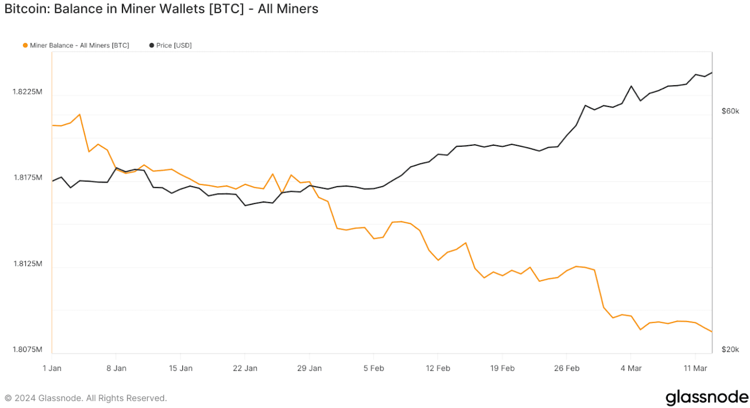
Task: Select the 19 Feb date tick
Action: point(502,368)
